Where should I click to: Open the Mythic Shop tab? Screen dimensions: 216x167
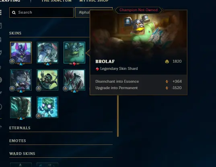(x=94, y=1)
